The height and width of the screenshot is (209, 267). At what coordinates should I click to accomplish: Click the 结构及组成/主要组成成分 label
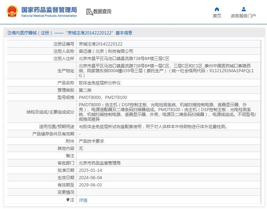[50, 112]
